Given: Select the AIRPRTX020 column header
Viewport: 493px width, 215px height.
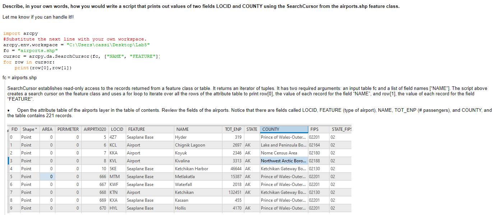Looking at the screenshot, I should tap(95, 129).
